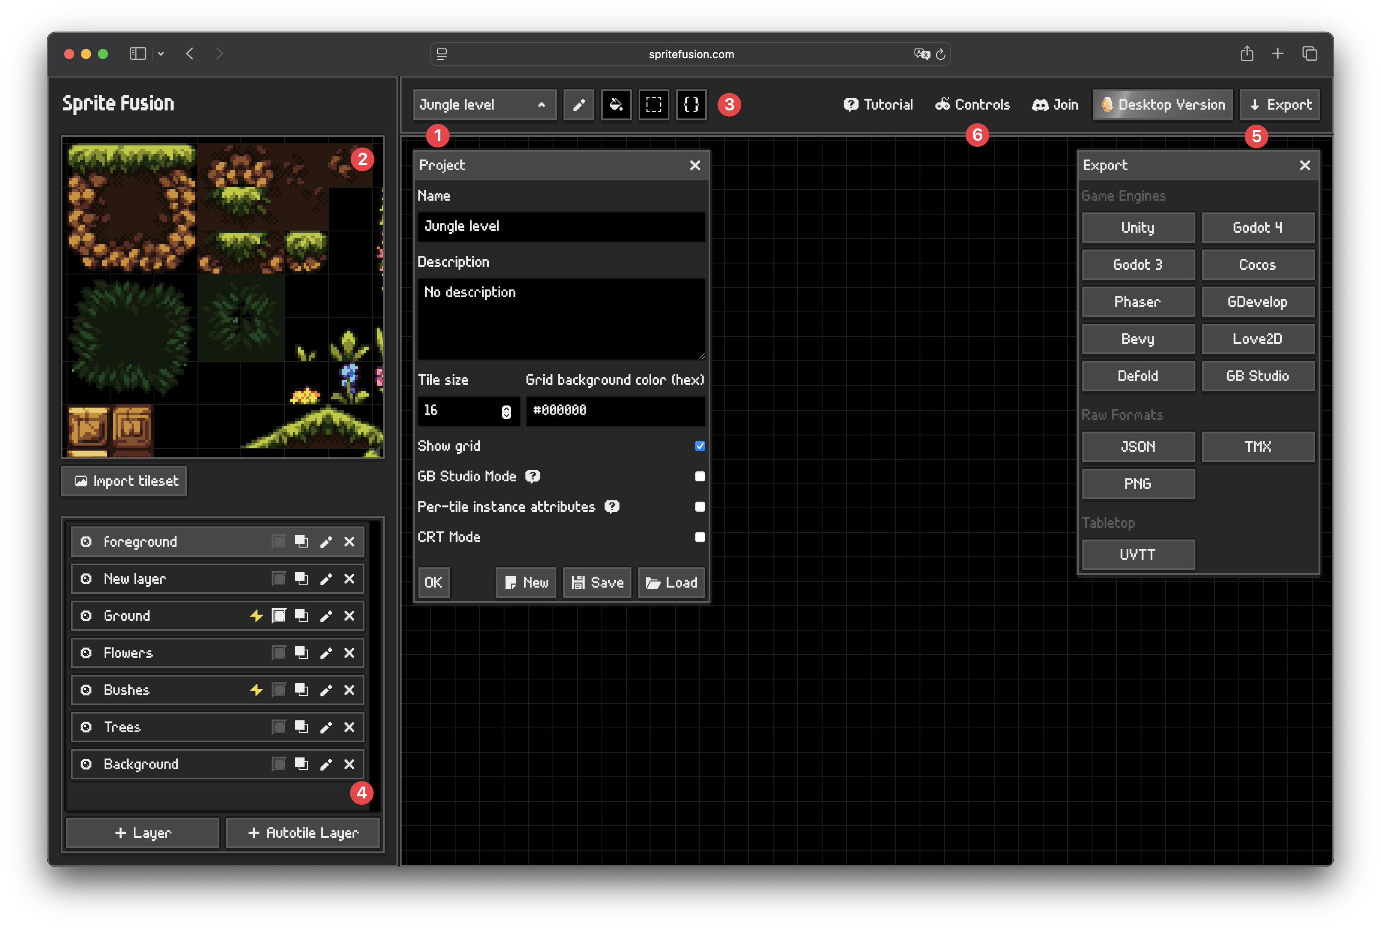The height and width of the screenshot is (929, 1381).
Task: Select the pencil draw tool in toolbar
Action: pyautogui.click(x=578, y=105)
